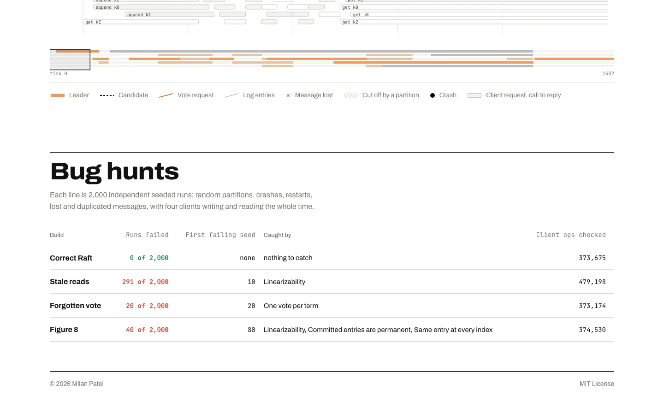
Task: Click the '20 of 2,000' value
Action: (x=147, y=306)
